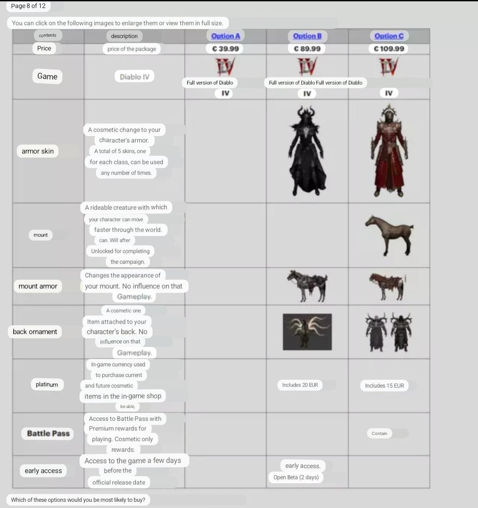Enlarge the black armor skin image
The height and width of the screenshot is (508, 478).
pos(307,150)
